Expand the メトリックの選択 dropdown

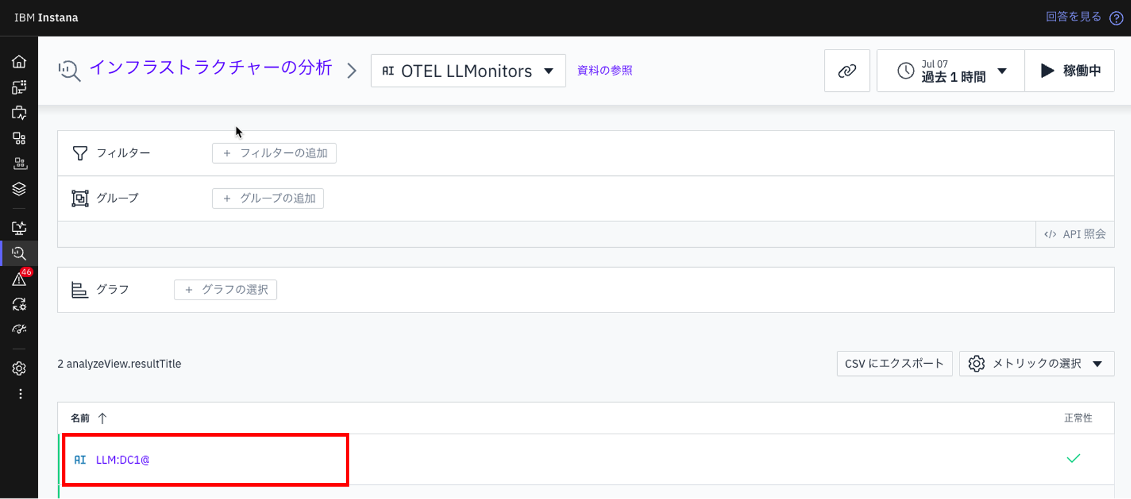[1036, 364]
